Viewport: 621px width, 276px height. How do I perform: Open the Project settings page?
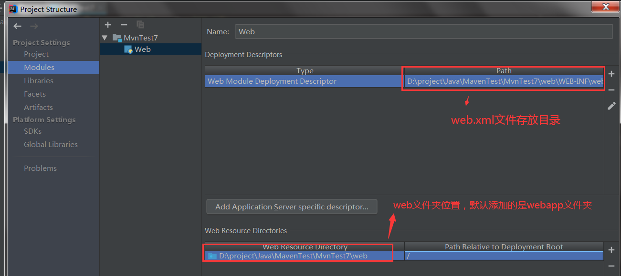tap(36, 54)
